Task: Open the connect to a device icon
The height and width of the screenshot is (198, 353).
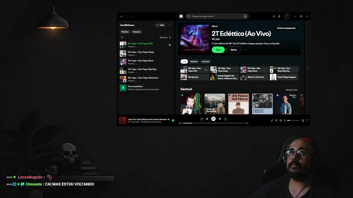Action: [x=280, y=120]
